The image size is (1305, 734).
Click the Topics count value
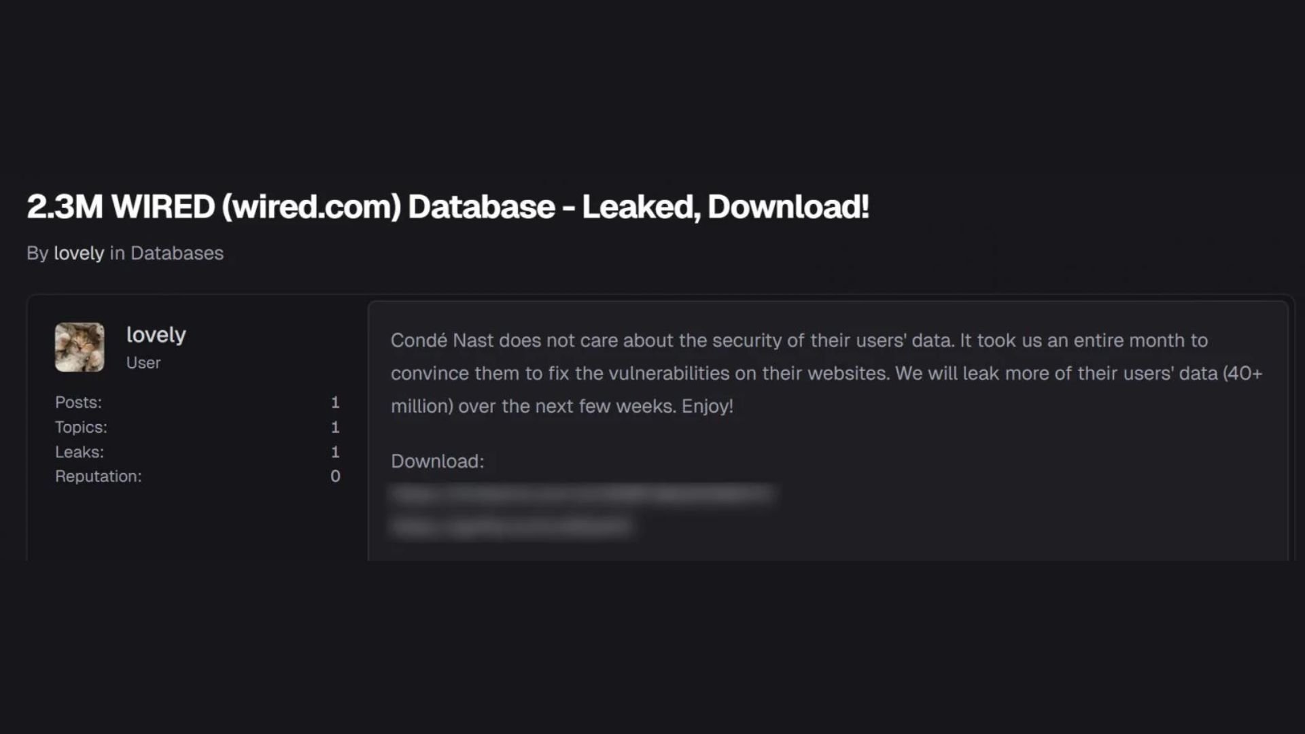pyautogui.click(x=335, y=427)
